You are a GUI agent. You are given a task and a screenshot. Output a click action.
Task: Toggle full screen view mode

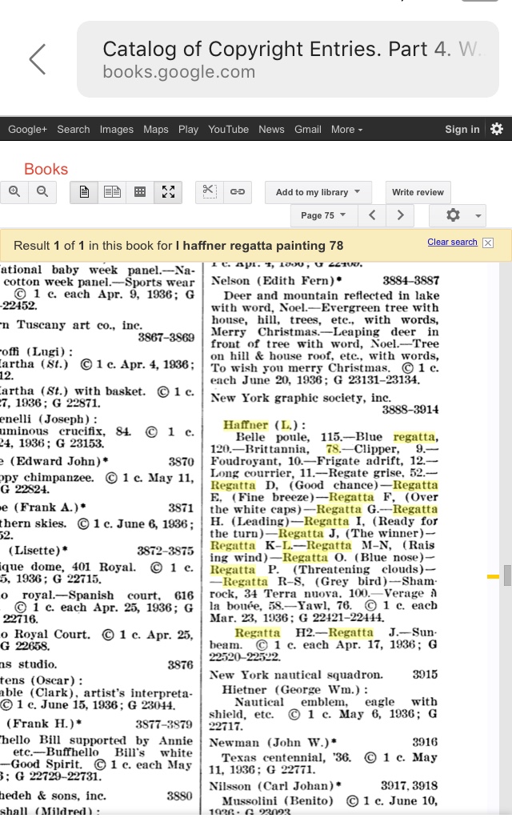coord(168,192)
